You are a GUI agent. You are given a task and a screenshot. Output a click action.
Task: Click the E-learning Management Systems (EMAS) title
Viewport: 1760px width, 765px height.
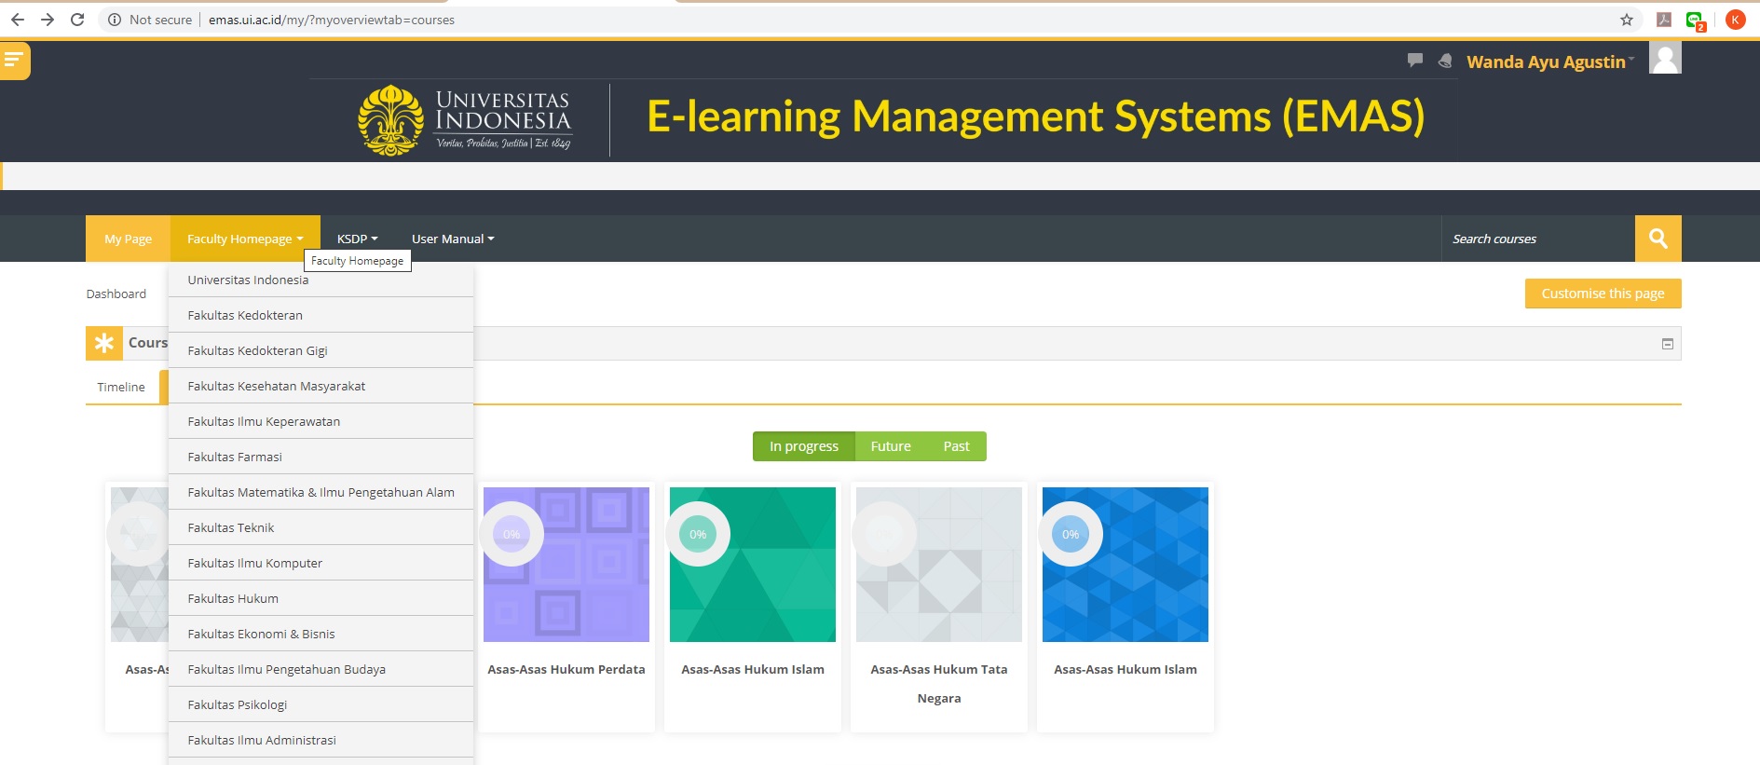1036,116
